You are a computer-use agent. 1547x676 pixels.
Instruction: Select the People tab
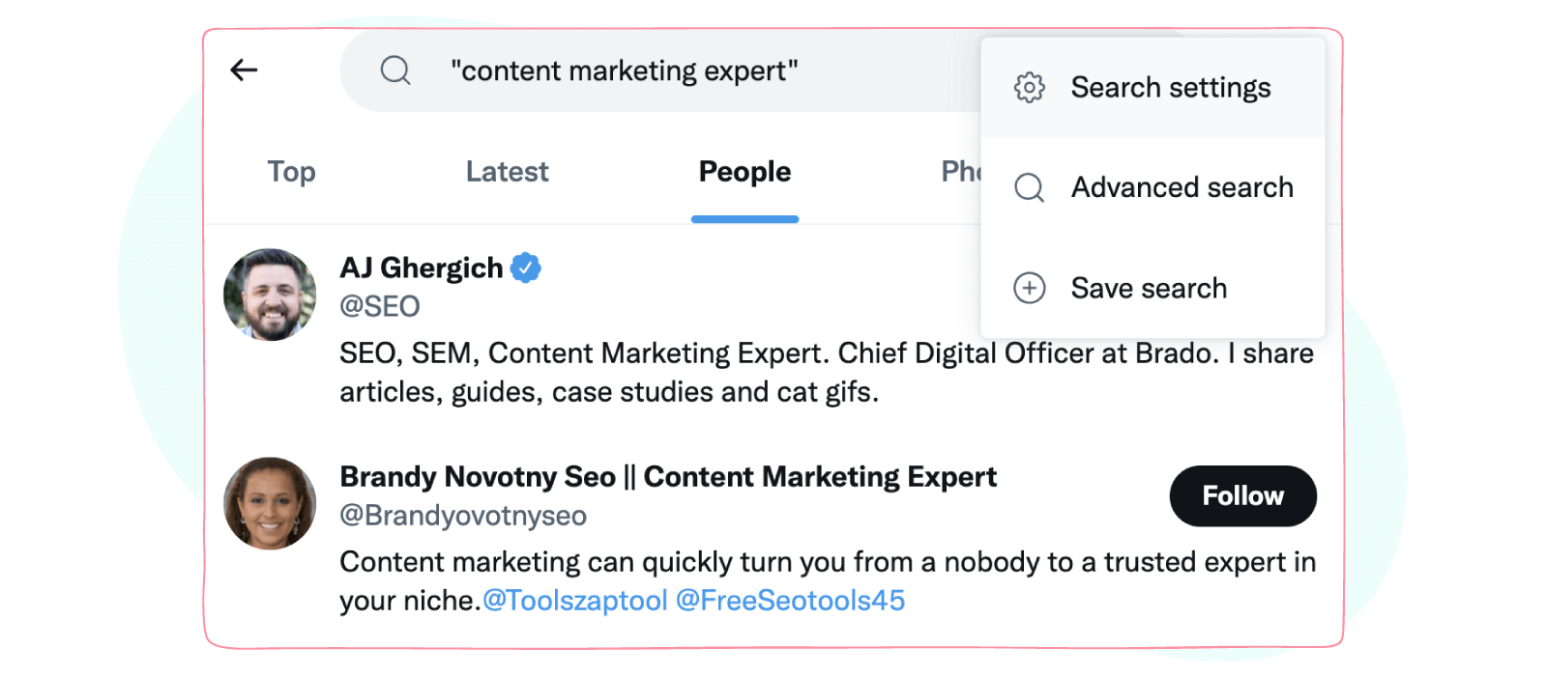(744, 172)
